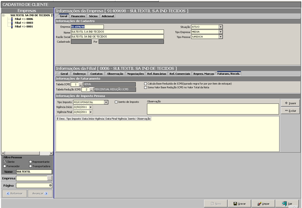
Task: Collapse the SULTEXTIL SA company tree node
Action: [x=3, y=16]
